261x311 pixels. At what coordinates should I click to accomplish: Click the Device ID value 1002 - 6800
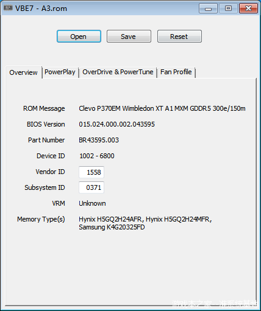pos(97,156)
